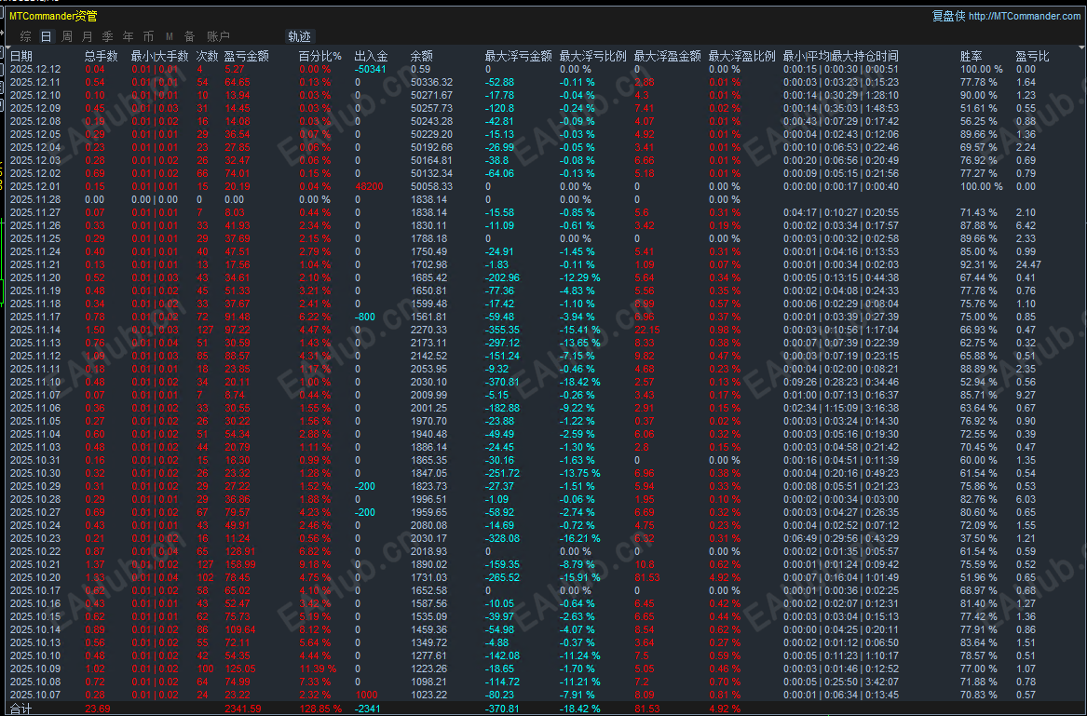Click the -202.96 max floating loss cell

pyautogui.click(x=502, y=278)
